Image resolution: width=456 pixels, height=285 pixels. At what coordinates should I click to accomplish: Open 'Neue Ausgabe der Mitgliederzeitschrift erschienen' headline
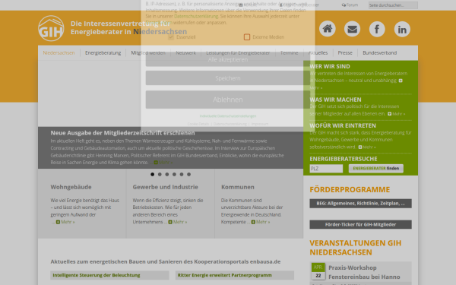(x=122, y=133)
